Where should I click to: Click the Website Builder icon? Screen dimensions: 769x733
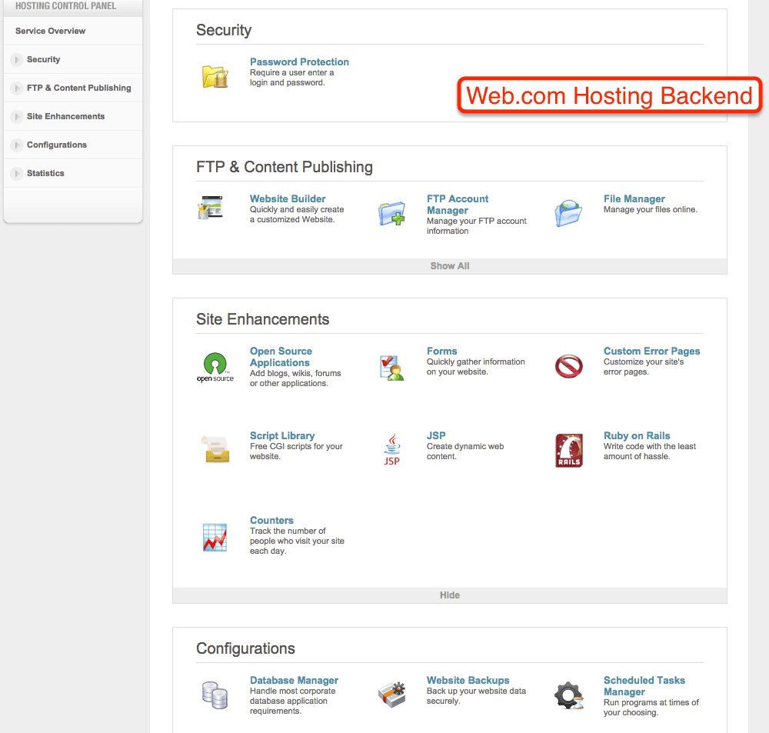pyautogui.click(x=211, y=207)
